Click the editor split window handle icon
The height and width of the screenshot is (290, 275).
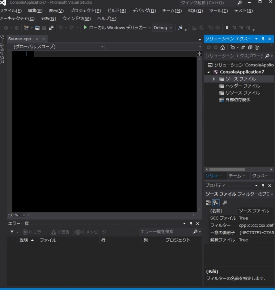pyautogui.click(x=199, y=54)
